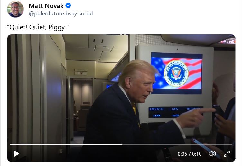Viewport: 243px width, 166px height.
Task: Click the blue verified badge
Action: coord(68,6)
